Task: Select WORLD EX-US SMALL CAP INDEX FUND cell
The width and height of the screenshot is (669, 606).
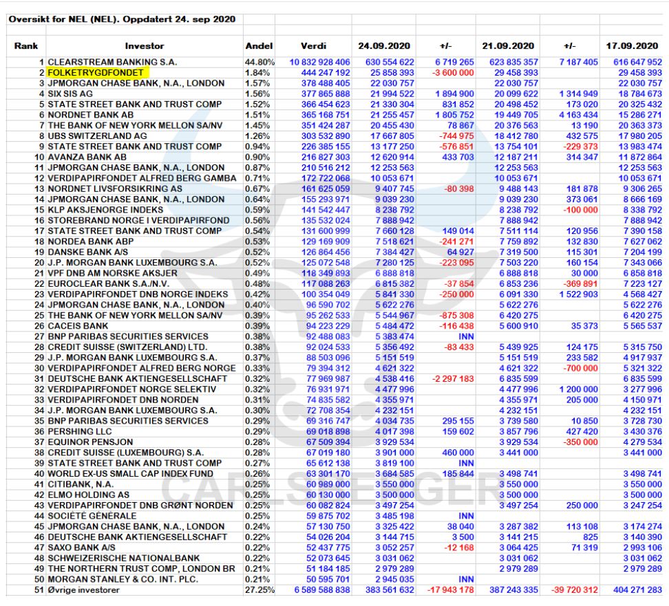Action: (130, 474)
